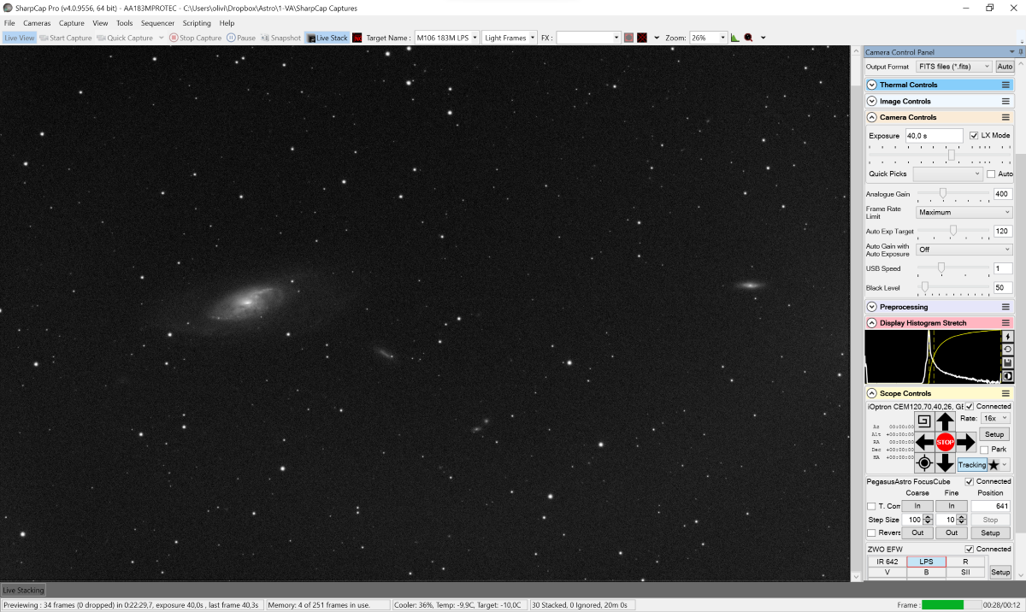Open the Output Format dropdown
This screenshot has height=612, width=1026.
tap(953, 67)
